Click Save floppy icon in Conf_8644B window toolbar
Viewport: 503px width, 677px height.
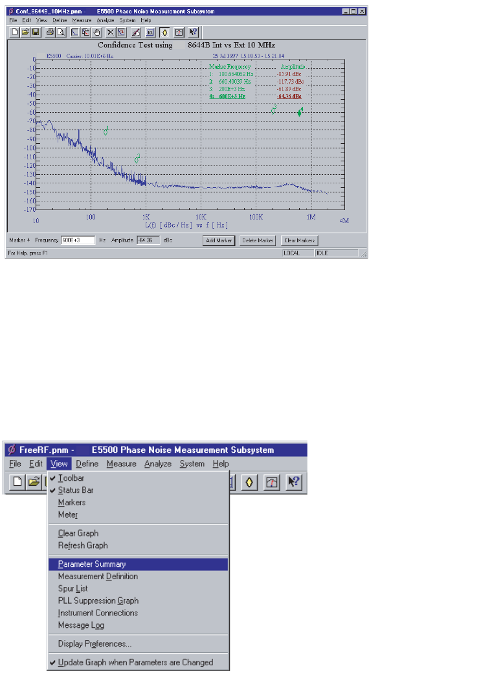pos(36,32)
